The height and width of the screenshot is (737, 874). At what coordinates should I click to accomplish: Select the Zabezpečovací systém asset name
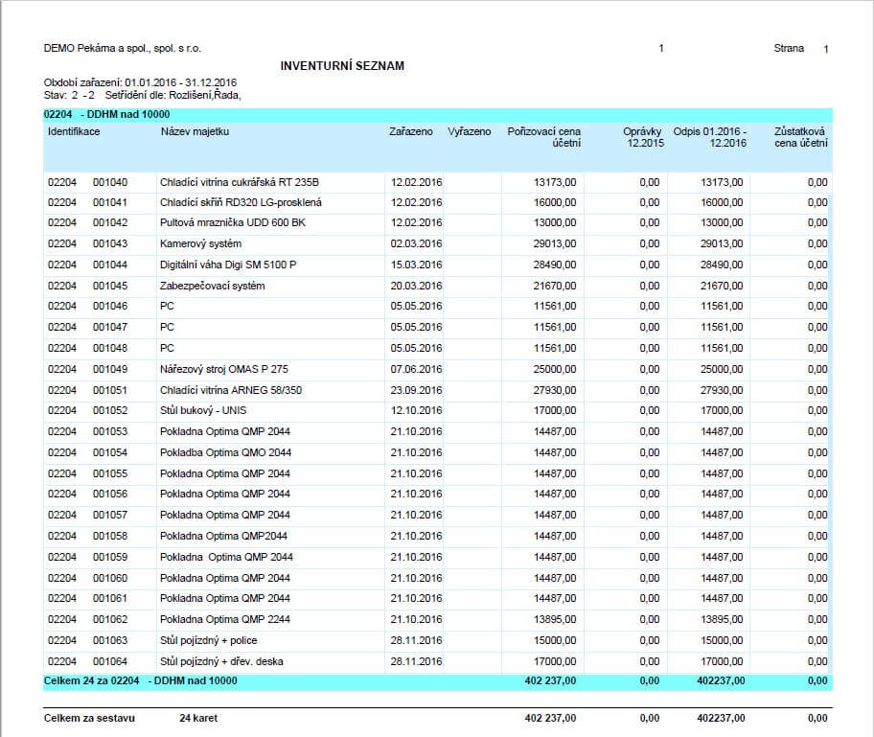click(212, 286)
